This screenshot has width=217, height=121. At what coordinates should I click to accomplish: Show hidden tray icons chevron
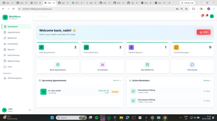[x=180, y=118]
